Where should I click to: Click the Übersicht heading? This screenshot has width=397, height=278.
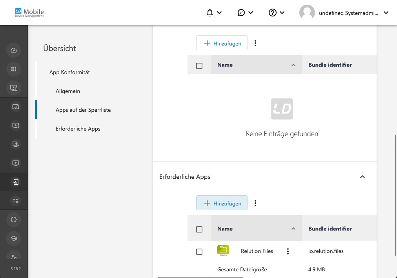[60, 48]
